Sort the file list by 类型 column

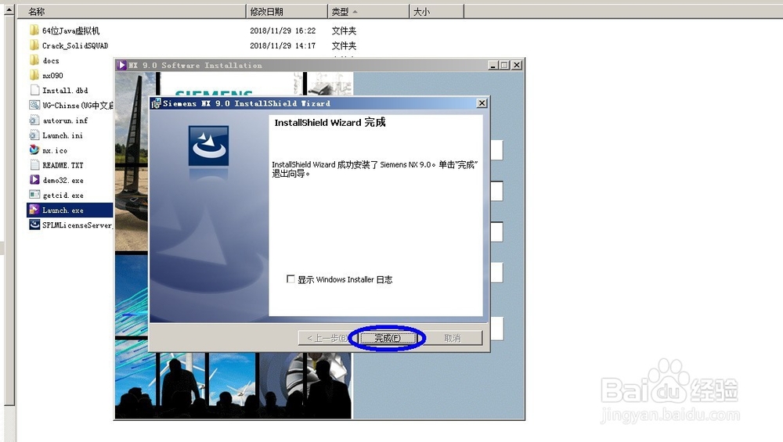coord(368,12)
